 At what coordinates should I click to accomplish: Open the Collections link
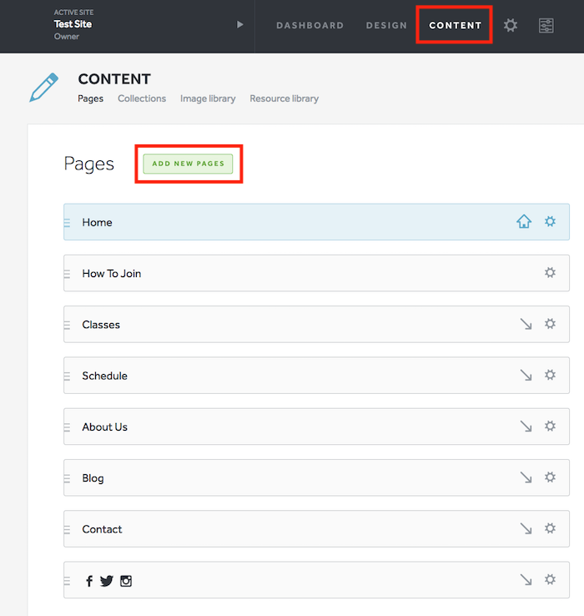(x=142, y=98)
